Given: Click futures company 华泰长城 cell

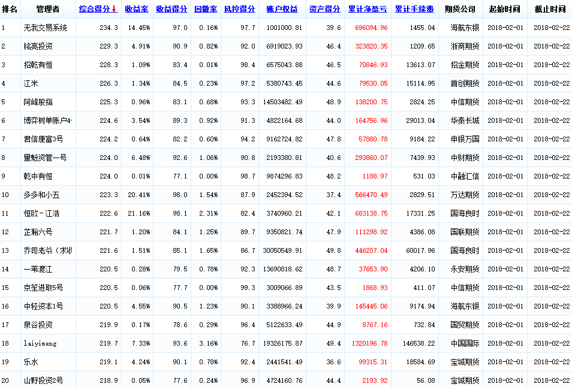Looking at the screenshot, I should tap(465, 121).
